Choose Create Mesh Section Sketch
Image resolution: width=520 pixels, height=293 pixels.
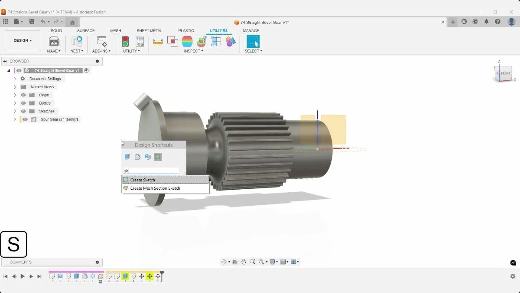point(165,188)
